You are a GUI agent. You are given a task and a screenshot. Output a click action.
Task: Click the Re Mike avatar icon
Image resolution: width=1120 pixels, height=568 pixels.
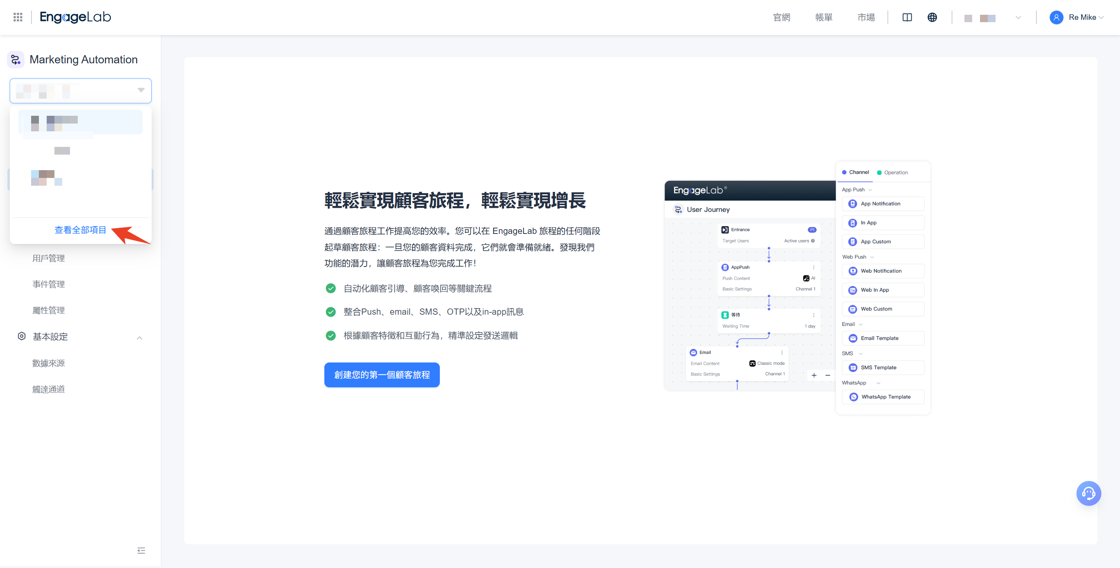(1057, 17)
